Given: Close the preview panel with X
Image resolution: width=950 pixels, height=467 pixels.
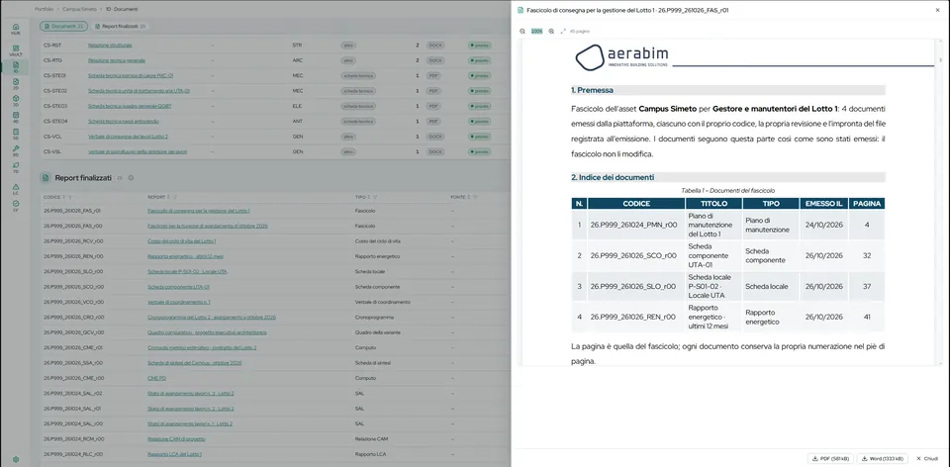Looking at the screenshot, I should click(x=938, y=10).
